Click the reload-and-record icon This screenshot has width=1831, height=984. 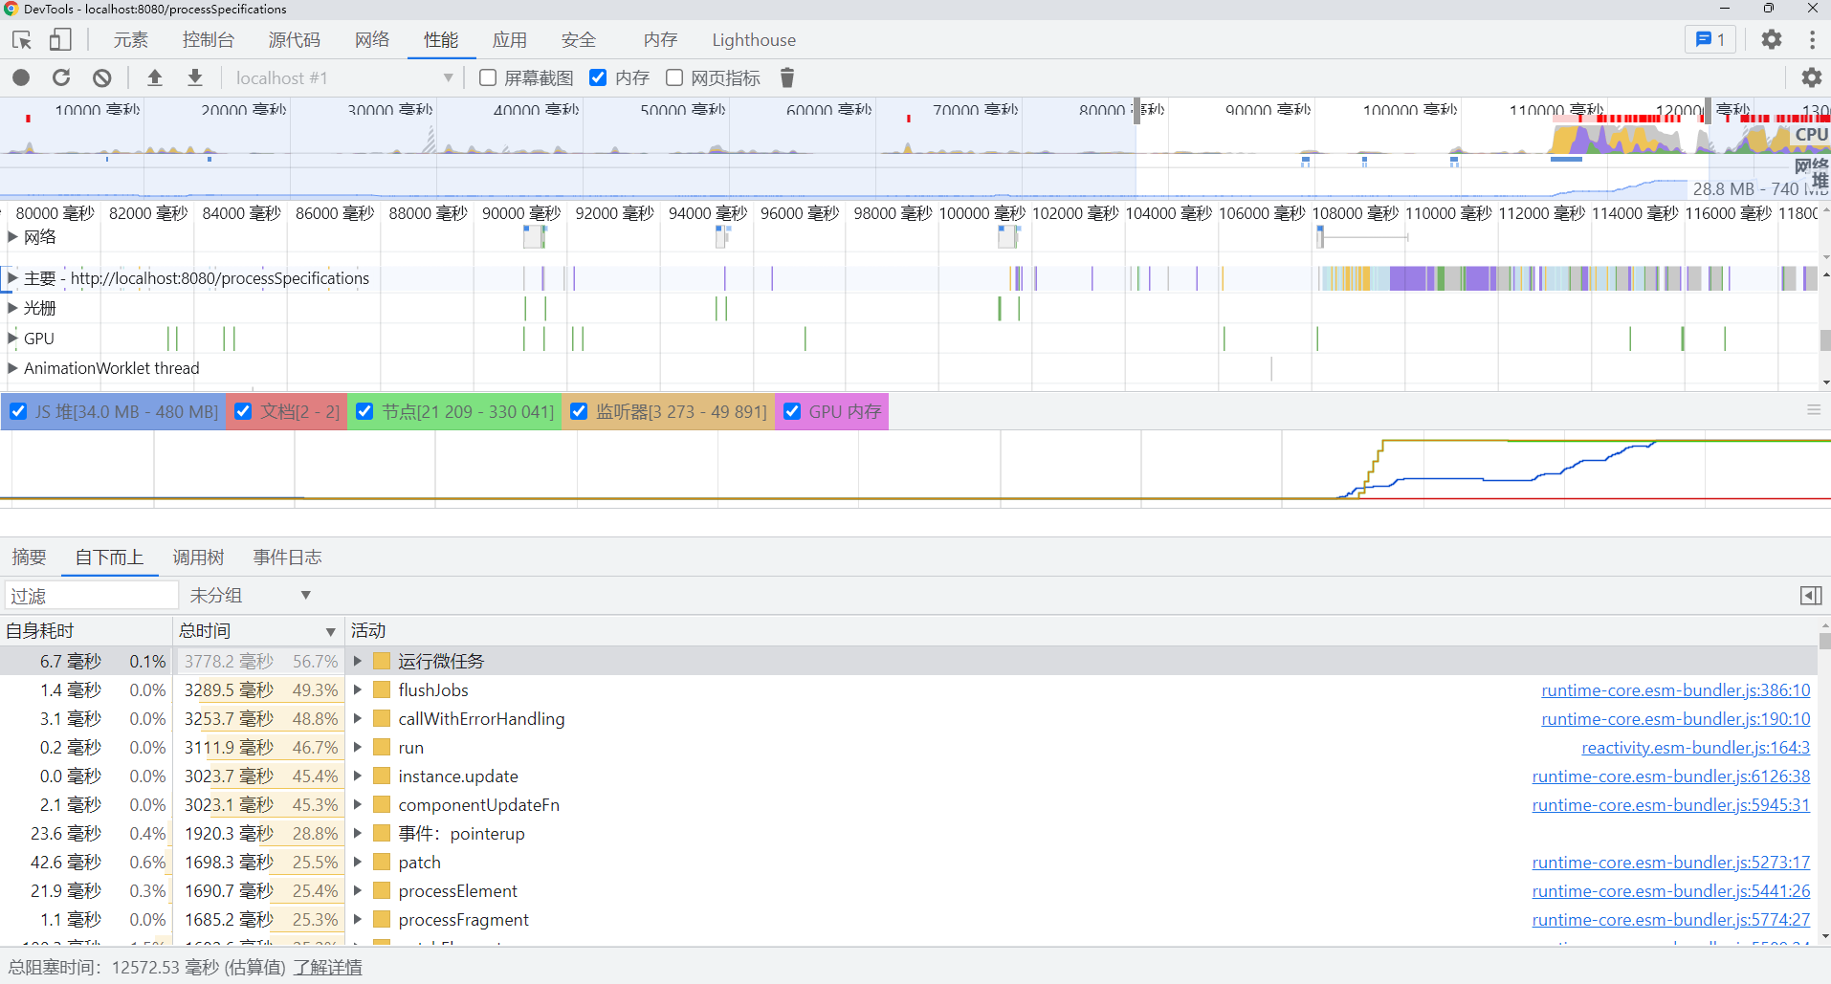[61, 77]
